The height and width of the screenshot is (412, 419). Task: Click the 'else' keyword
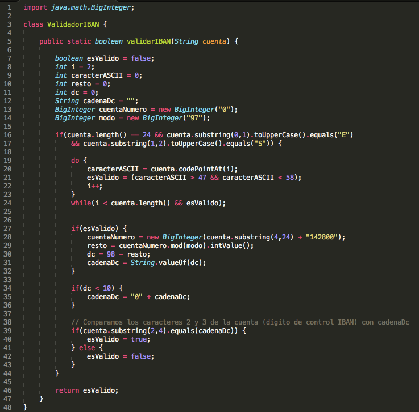[x=87, y=348]
